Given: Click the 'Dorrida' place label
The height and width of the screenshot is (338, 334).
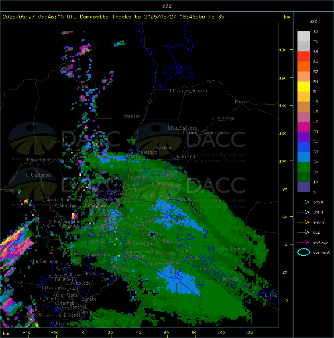Looking at the screenshot, I should click(231, 279).
